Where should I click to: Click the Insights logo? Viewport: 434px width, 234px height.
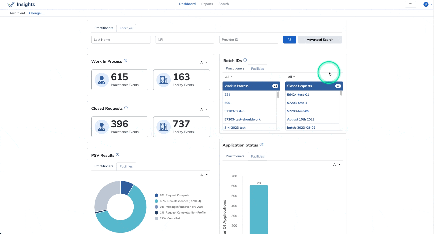coord(21,4)
